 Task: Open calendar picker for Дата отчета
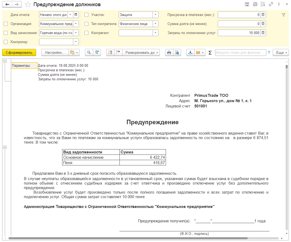click(76, 15)
